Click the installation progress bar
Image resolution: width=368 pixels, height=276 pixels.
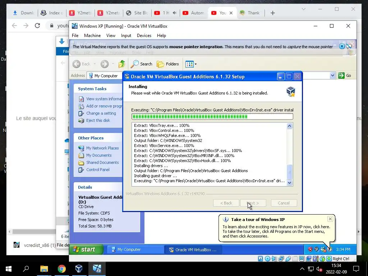[212, 116]
